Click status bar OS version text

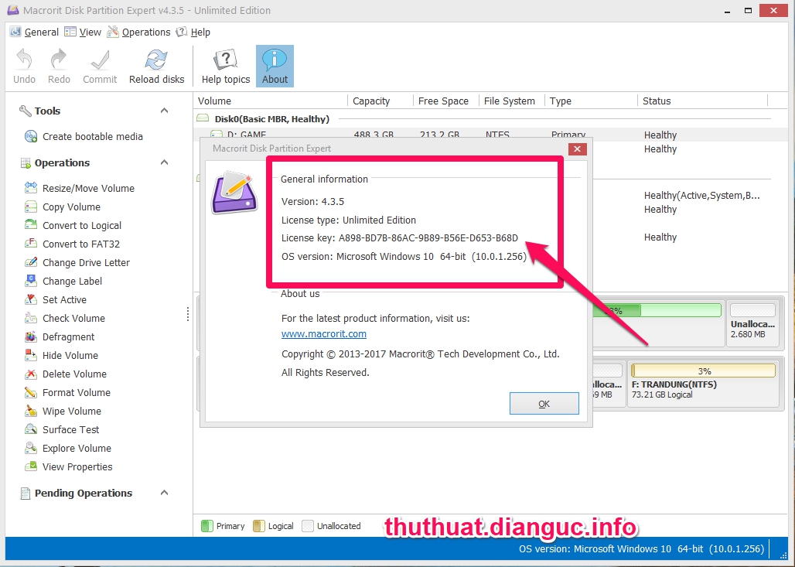(641, 548)
